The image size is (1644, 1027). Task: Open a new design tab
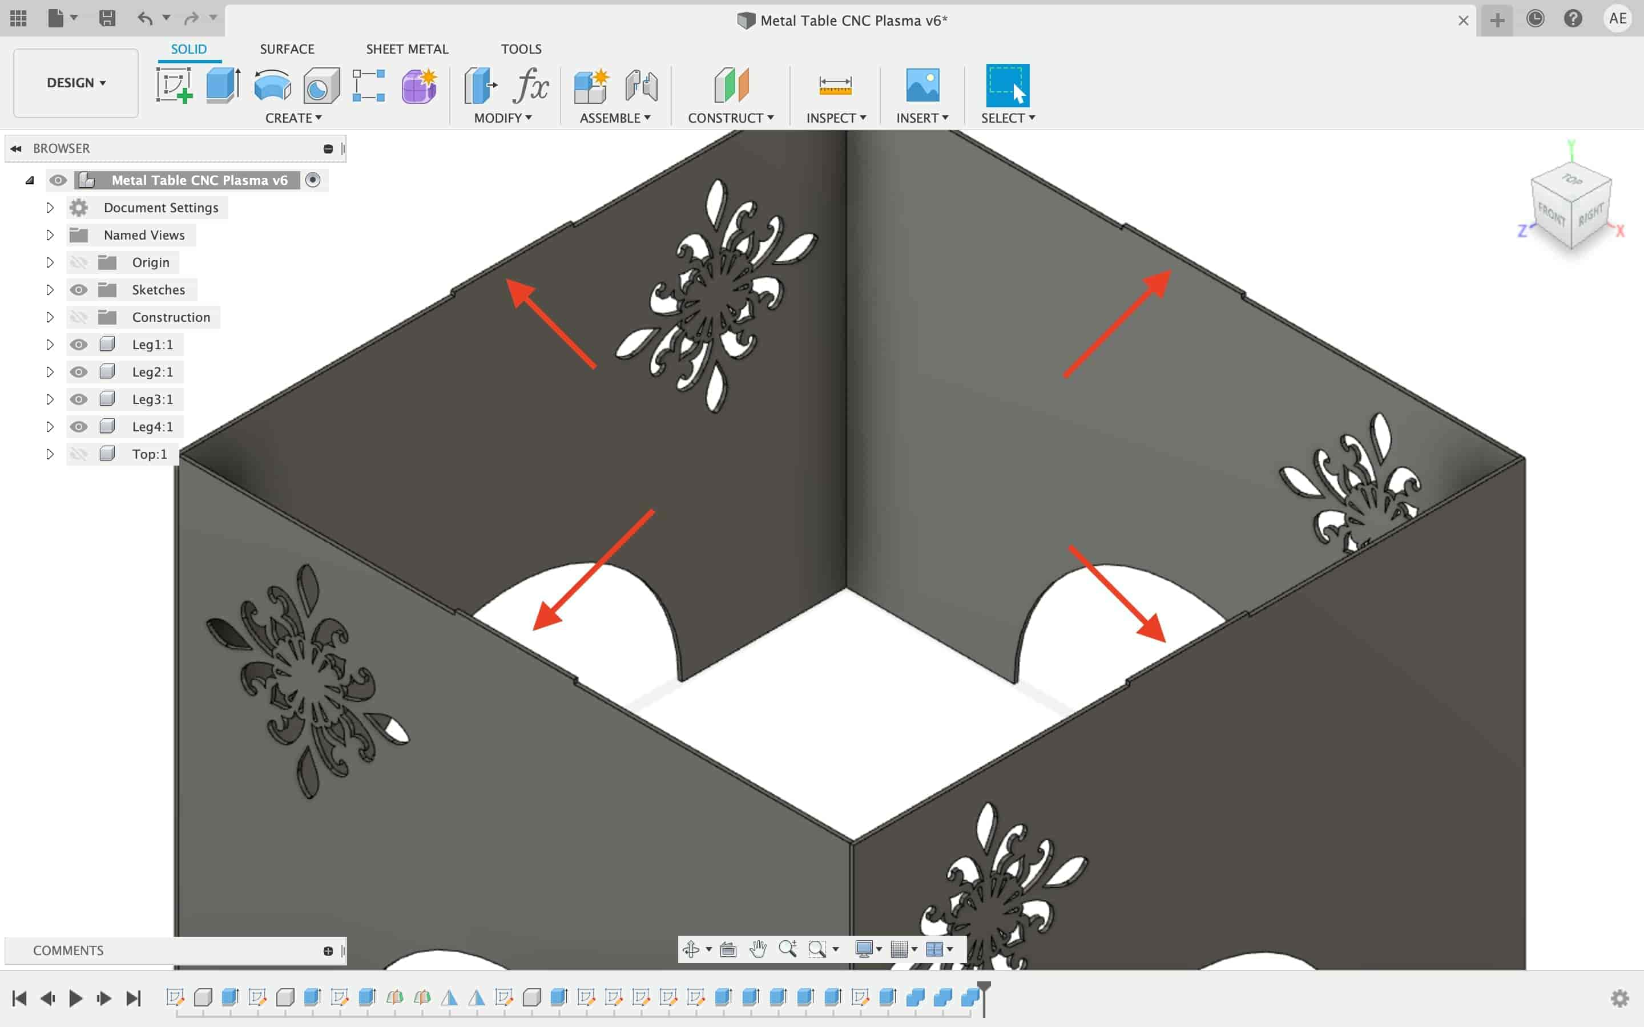click(x=1497, y=20)
